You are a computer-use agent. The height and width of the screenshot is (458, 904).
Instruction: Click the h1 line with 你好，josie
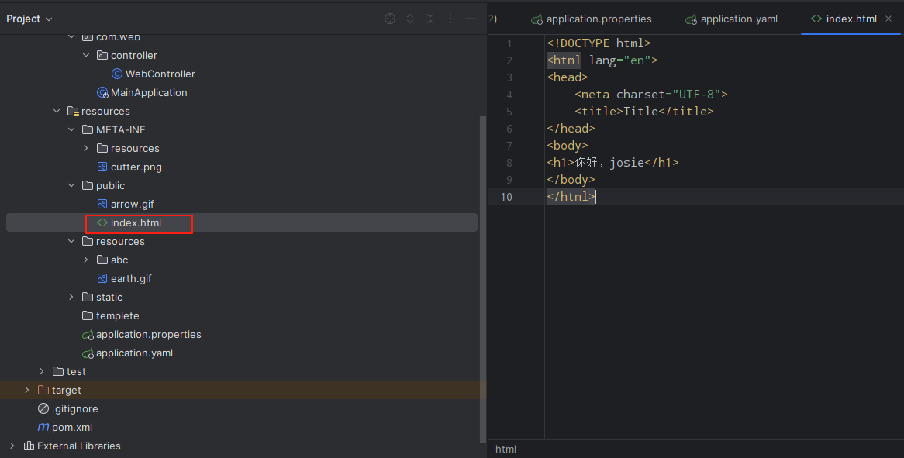(612, 163)
